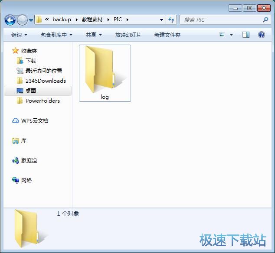Open PowerFolders in the sidebar
The width and height of the screenshot is (275, 253).
43,101
